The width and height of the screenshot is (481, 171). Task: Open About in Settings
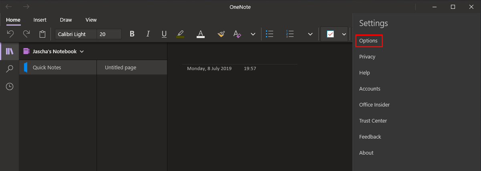(x=366, y=153)
